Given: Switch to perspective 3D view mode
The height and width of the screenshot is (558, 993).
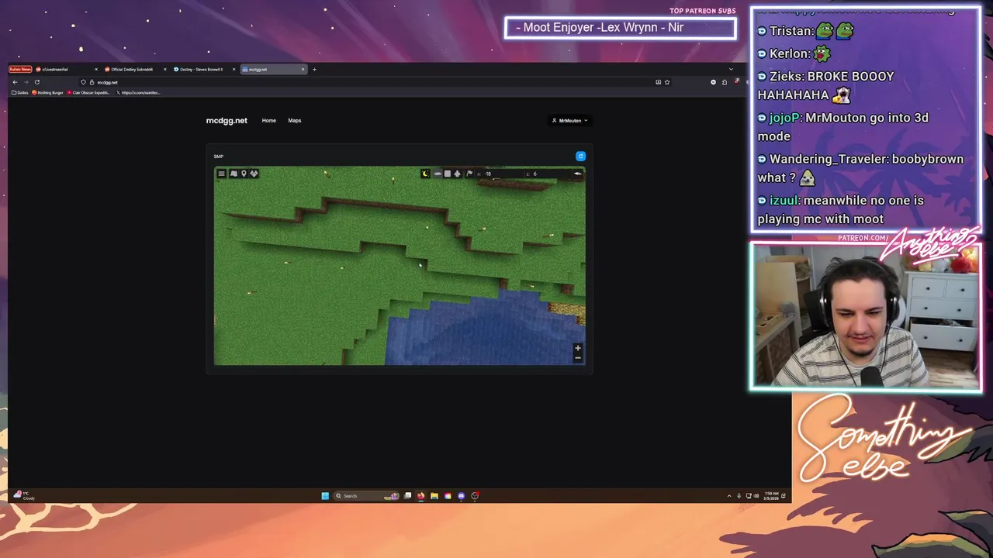Looking at the screenshot, I should (x=438, y=174).
